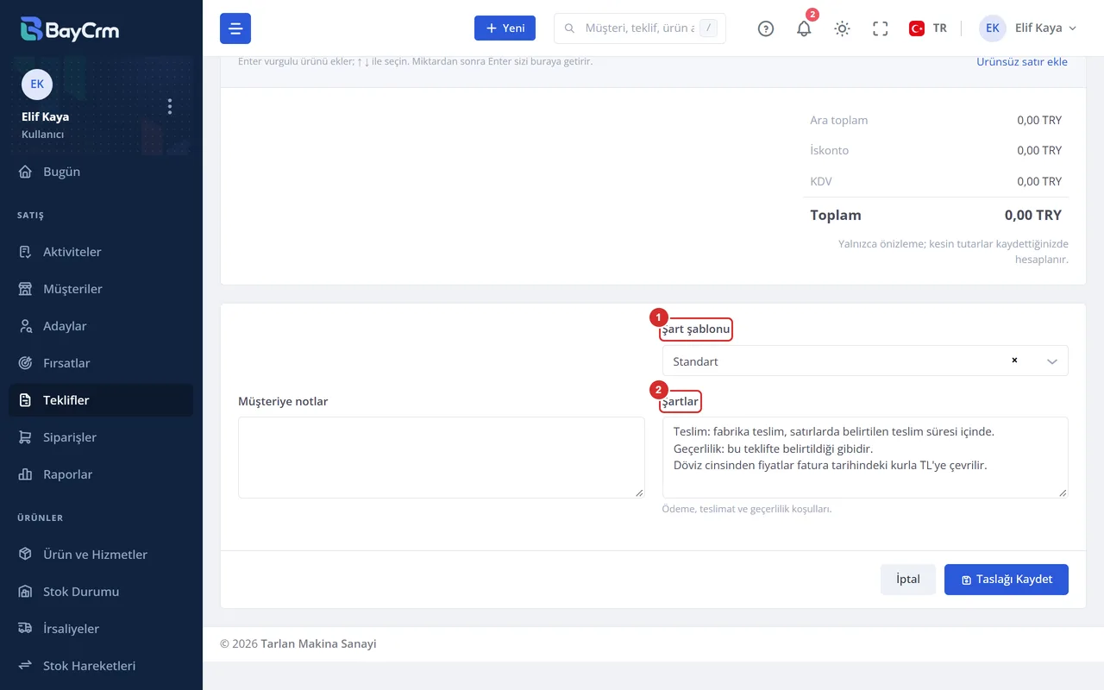Focus the global search field
This screenshot has width=1104, height=690.
point(640,28)
